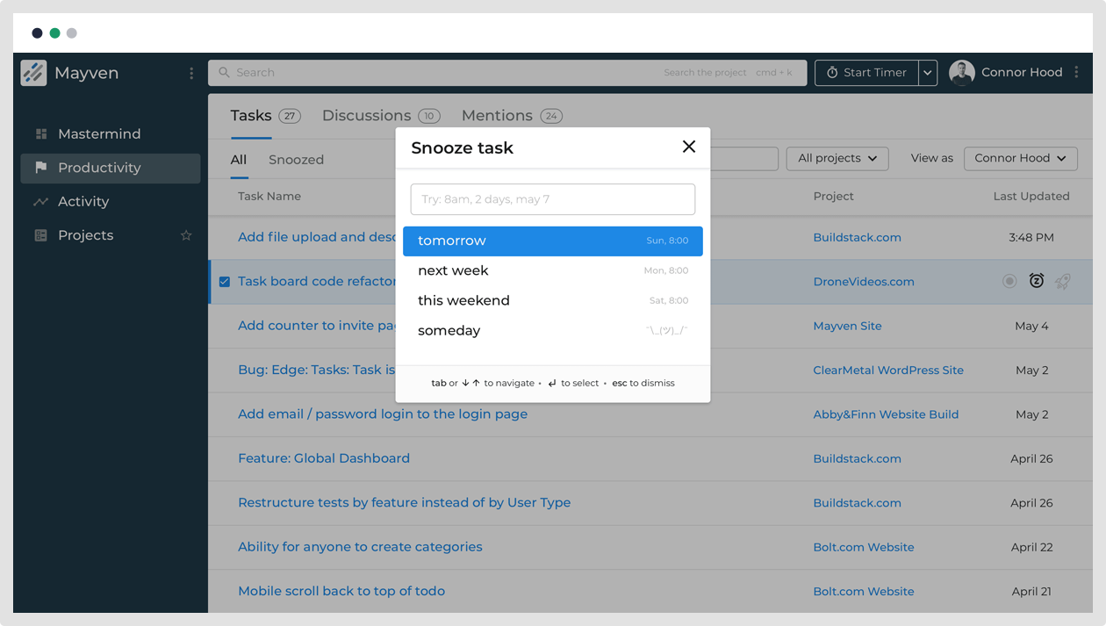Open Feature: Global Dashboard task link
Image resolution: width=1106 pixels, height=626 pixels.
coord(324,458)
